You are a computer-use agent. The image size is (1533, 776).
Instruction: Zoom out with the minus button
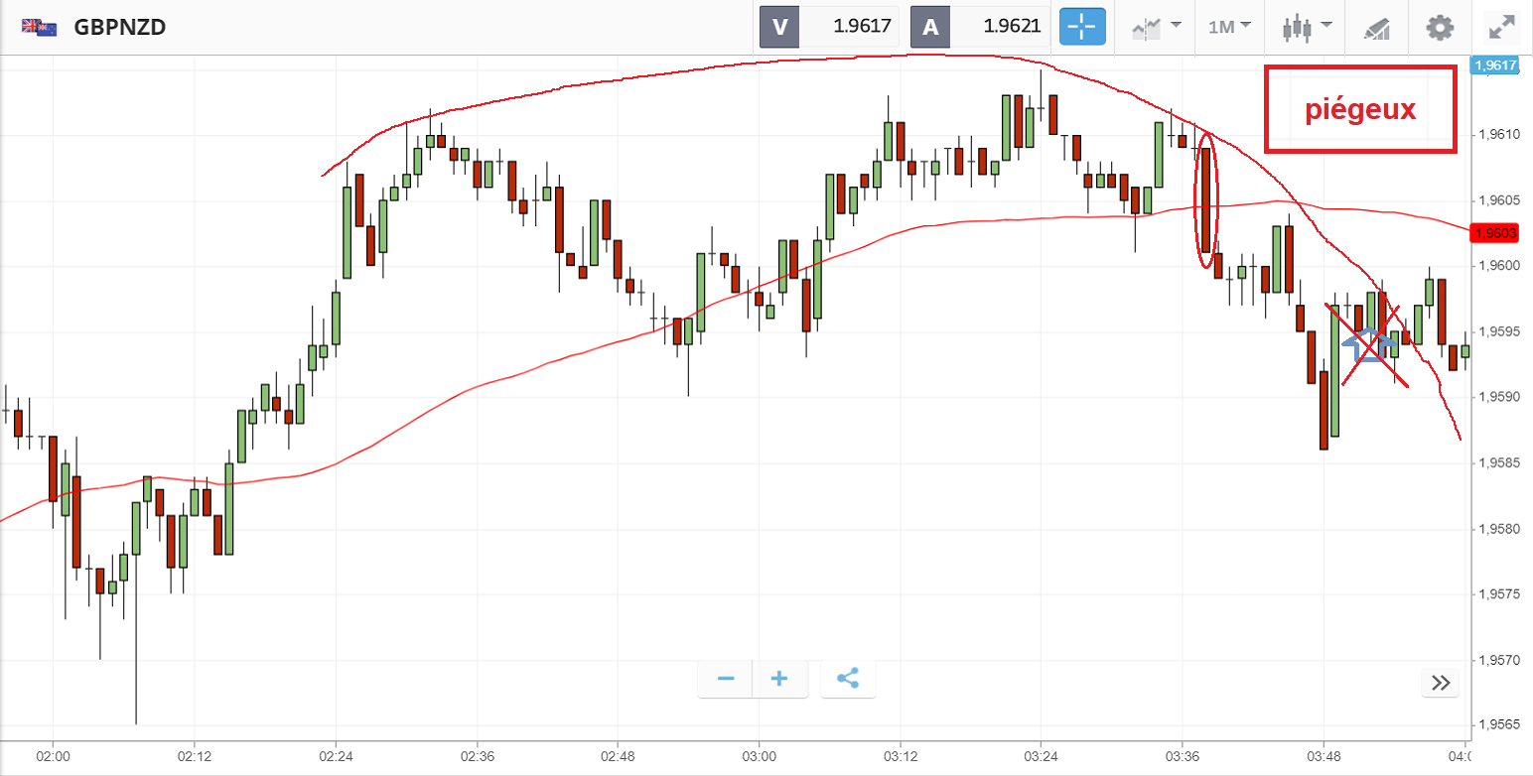726,679
